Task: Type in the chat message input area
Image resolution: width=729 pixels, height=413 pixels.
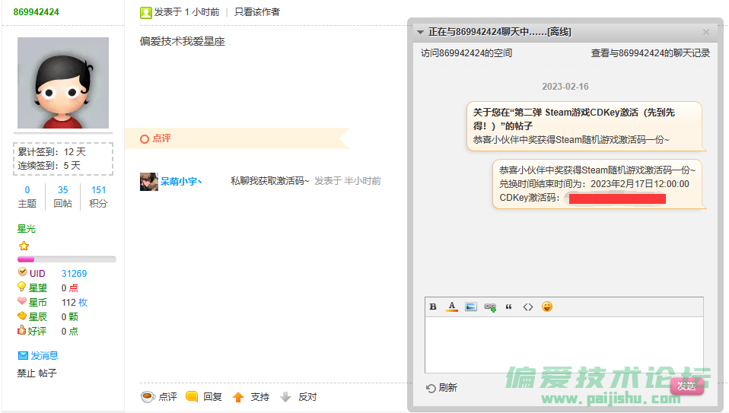Action: [x=563, y=344]
